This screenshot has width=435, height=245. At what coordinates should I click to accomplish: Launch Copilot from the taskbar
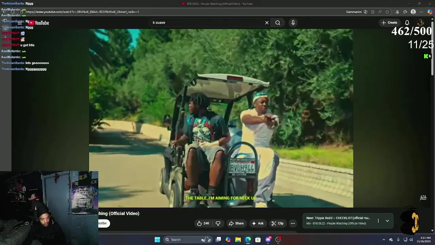(x=228, y=240)
